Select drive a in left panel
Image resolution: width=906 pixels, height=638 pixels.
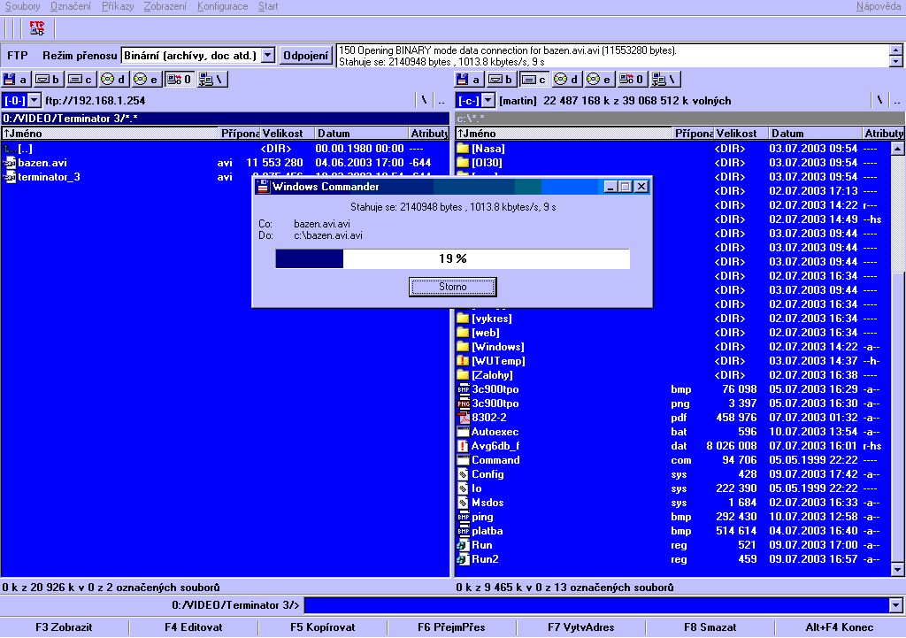click(17, 80)
